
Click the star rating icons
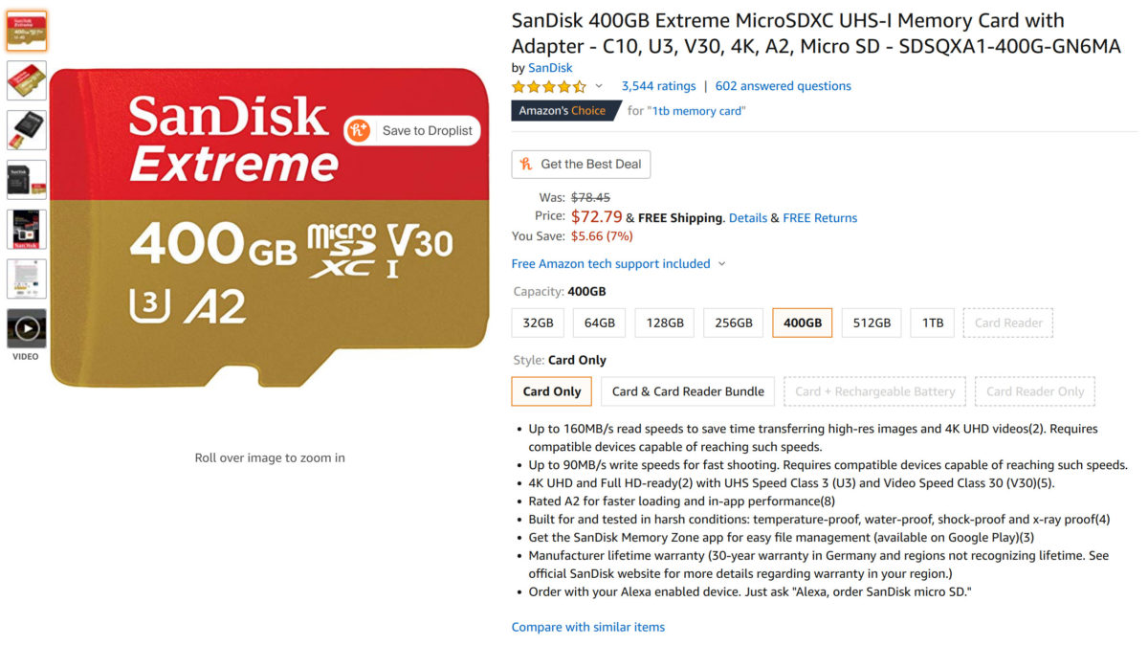(549, 86)
